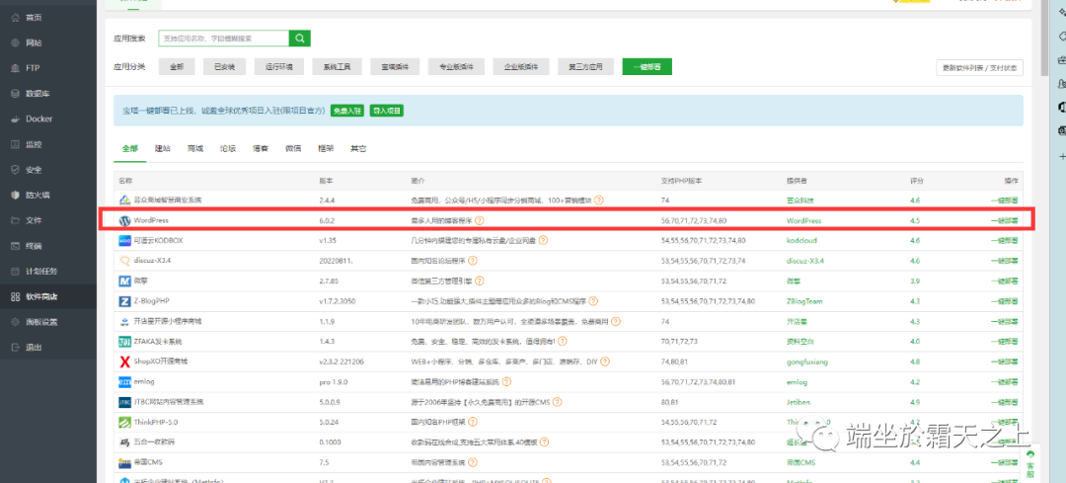Filter by 已安装 installed category
Viewport: 1066px width, 483px height.
(x=224, y=66)
